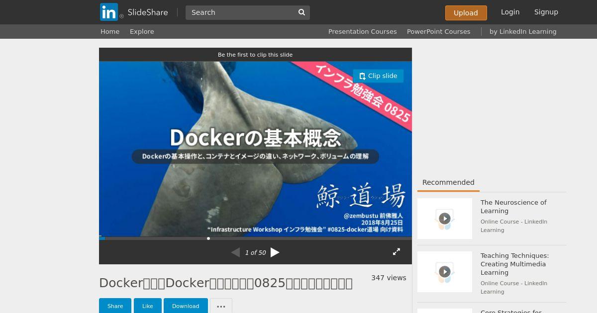Play The Neuroscience of Learning thumbnail
Viewport: 597px width, 313px height.
point(445,219)
